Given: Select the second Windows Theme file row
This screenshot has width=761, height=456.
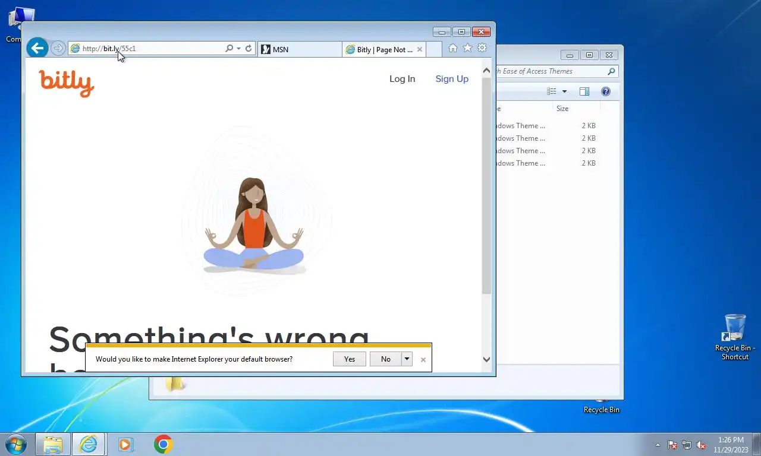Looking at the screenshot, I should tap(547, 138).
